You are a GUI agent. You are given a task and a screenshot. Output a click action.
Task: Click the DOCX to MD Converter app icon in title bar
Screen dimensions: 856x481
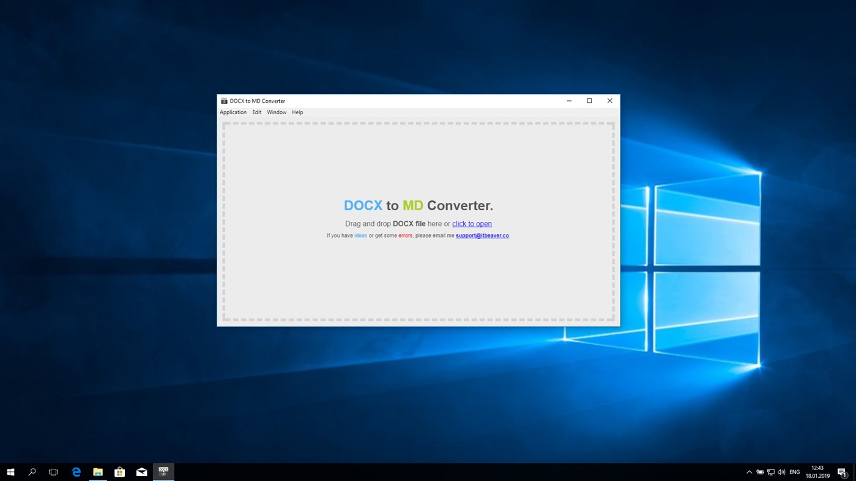(x=223, y=100)
